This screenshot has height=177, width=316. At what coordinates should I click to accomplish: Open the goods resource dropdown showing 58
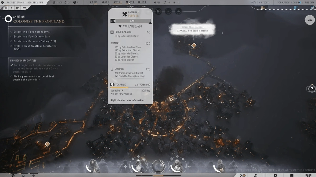(x=142, y=2)
